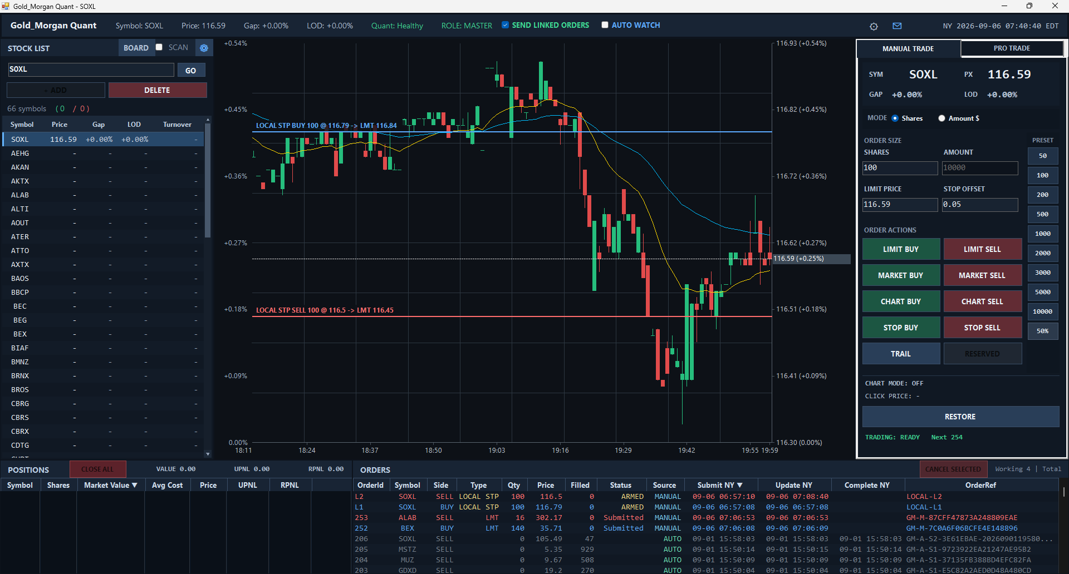Open the mail envelope icon

coord(897,26)
